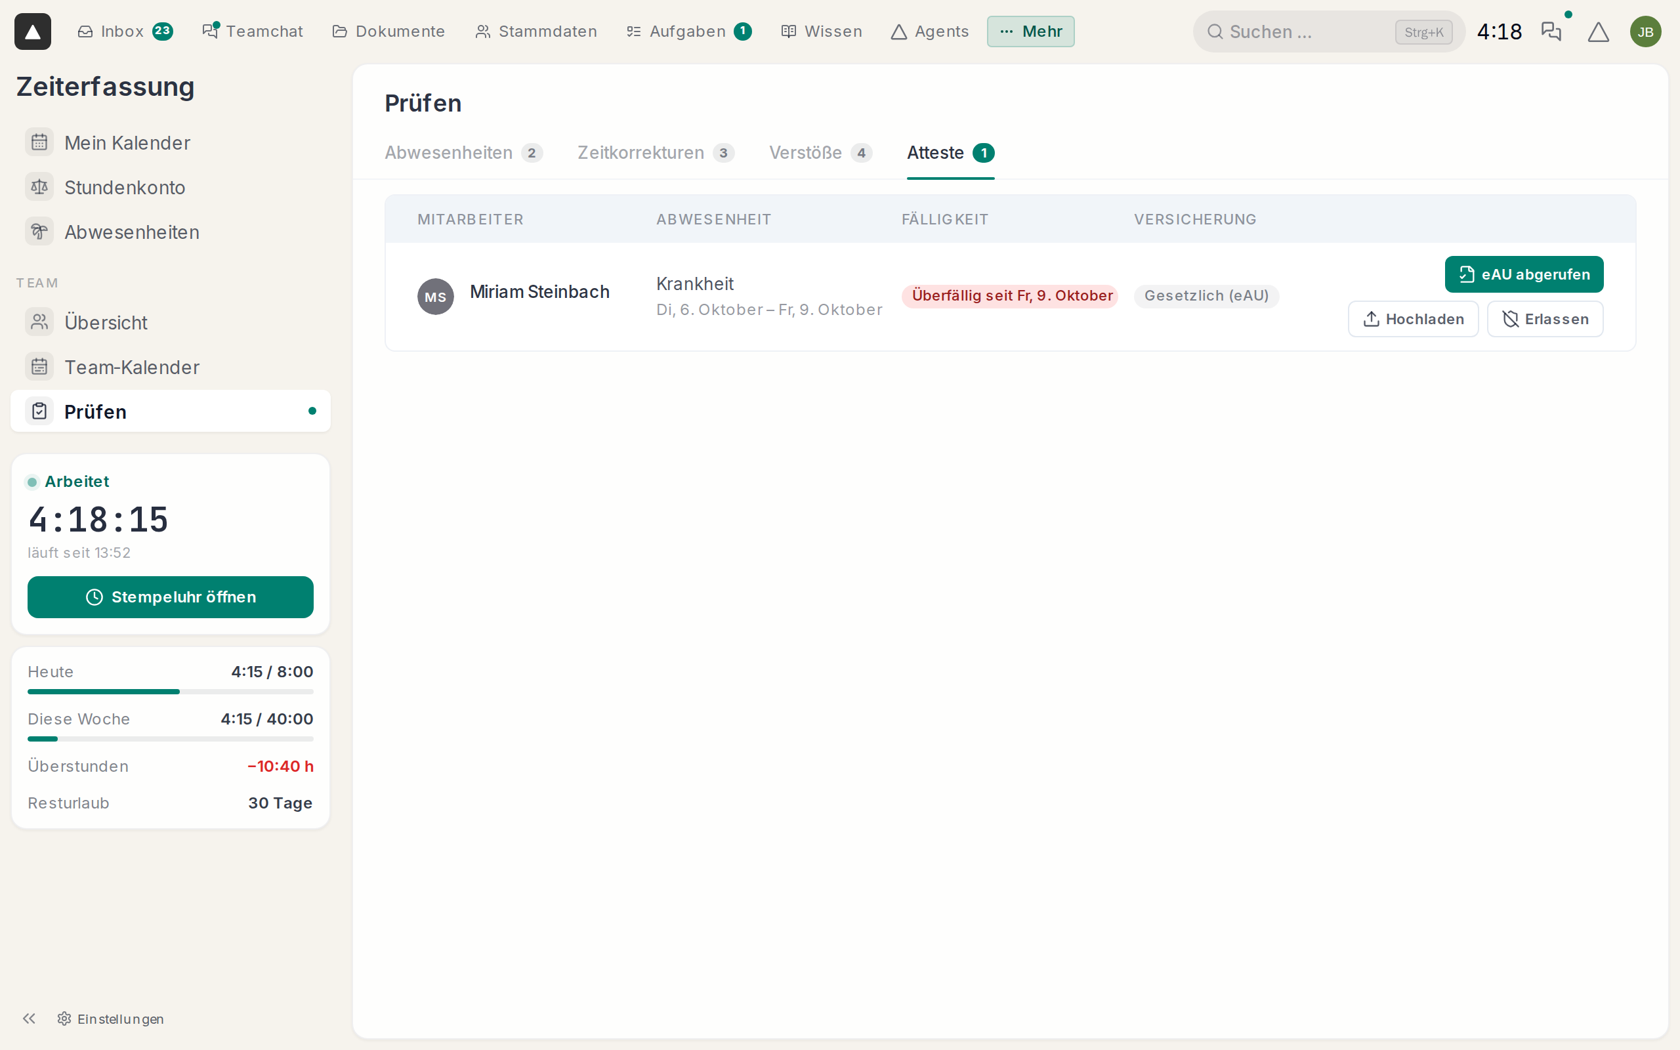Open Stammdaten in top navigation

(536, 31)
